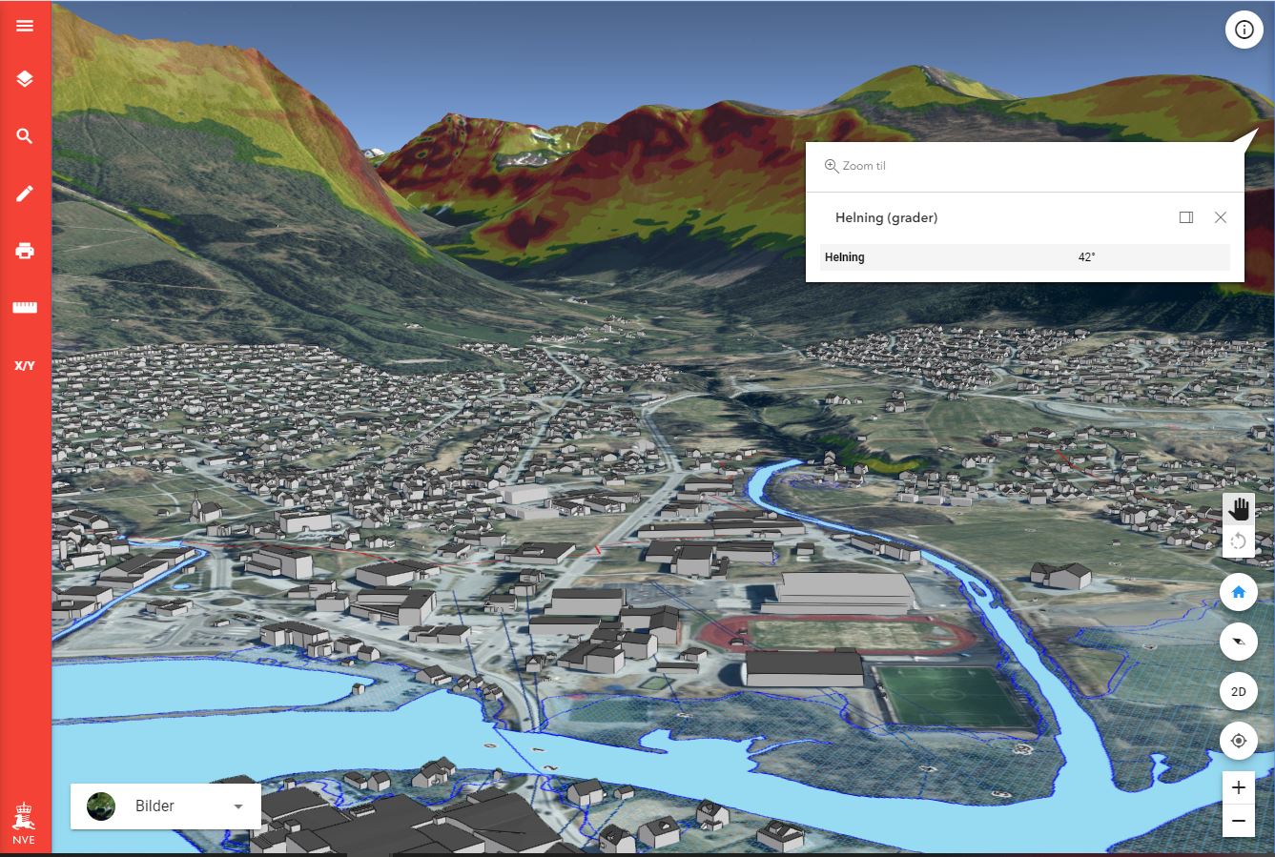1275x857 pixels.
Task: Go to the home default view
Action: (x=1238, y=592)
